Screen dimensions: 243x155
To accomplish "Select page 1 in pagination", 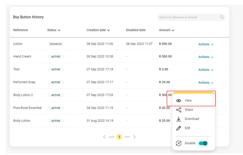I will 119,137.
